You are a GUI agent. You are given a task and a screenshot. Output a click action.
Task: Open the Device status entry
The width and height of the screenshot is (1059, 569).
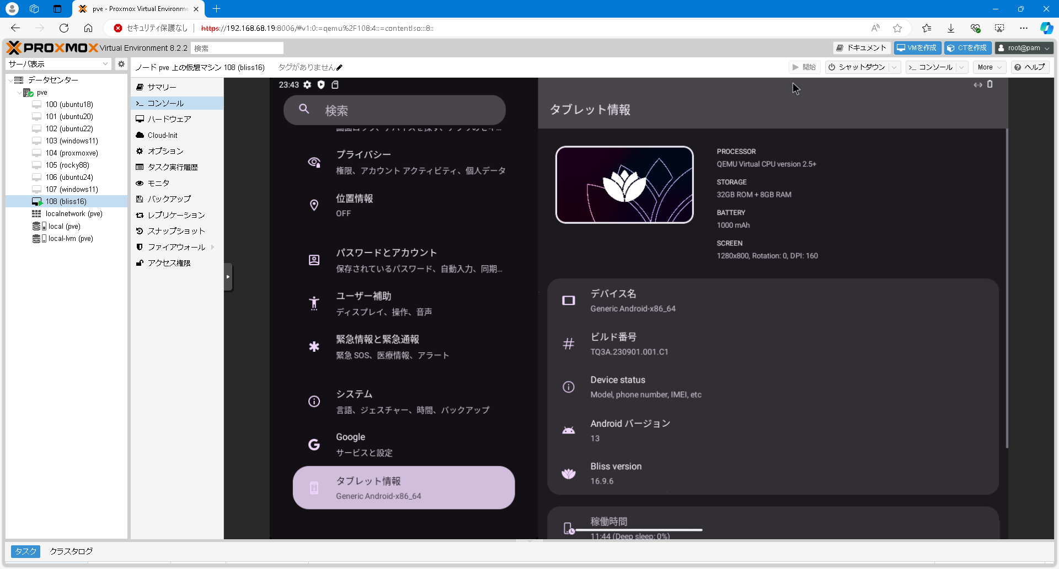click(x=773, y=387)
